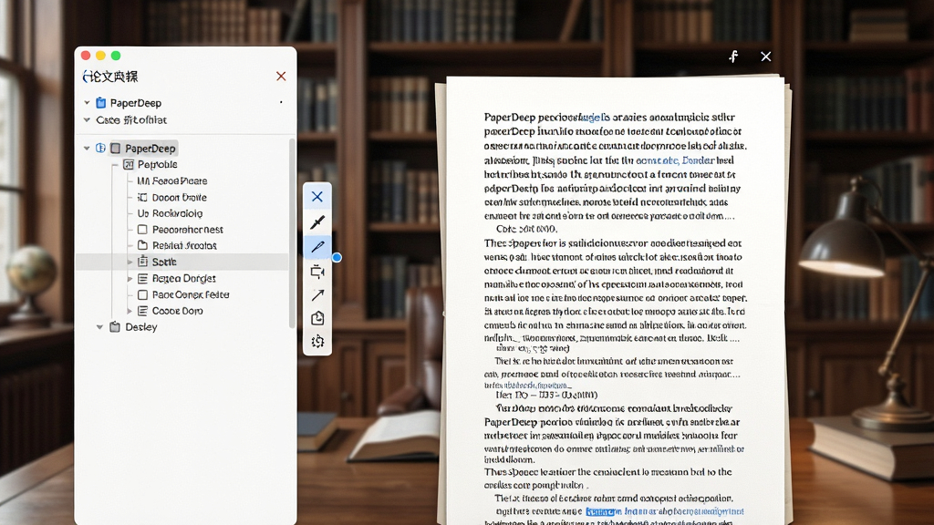Image resolution: width=934 pixels, height=525 pixels.
Task: Select the knife tool in the floating toolbar
Action: tap(317, 222)
